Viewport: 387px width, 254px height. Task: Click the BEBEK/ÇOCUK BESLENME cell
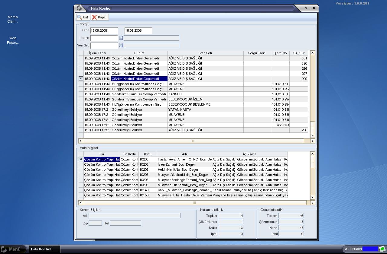click(206, 104)
